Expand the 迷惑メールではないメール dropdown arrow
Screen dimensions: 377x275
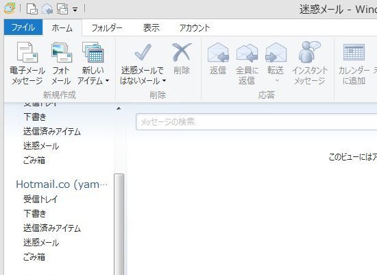point(165,81)
